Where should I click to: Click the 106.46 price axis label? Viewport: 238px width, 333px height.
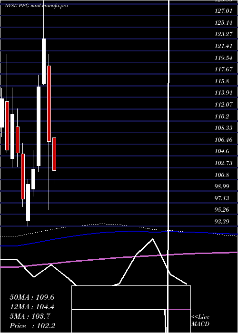pos(224,139)
